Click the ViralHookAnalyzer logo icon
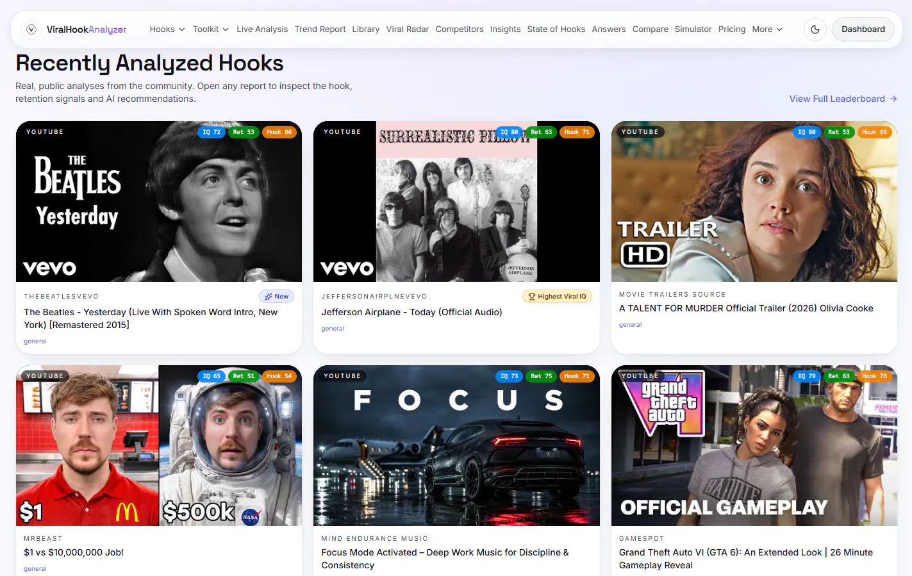Image resolution: width=912 pixels, height=576 pixels. [31, 29]
